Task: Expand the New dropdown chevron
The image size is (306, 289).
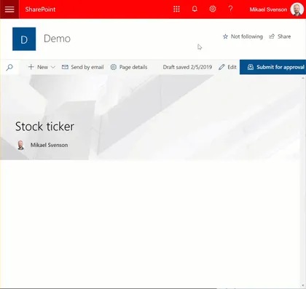Action: pos(53,67)
